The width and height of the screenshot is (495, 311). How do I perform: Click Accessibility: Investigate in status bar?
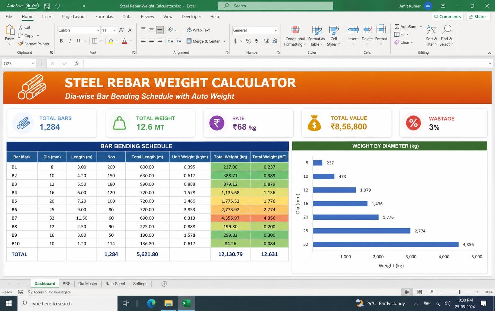click(x=49, y=292)
